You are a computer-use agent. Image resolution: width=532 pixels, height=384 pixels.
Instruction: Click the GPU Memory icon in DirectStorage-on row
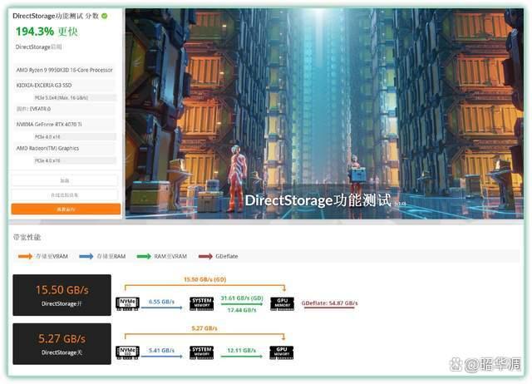(282, 303)
